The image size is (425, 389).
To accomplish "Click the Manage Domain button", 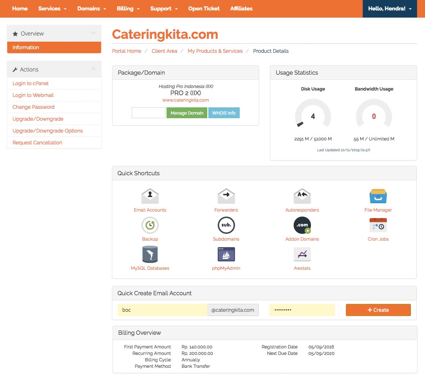I will point(187,113).
